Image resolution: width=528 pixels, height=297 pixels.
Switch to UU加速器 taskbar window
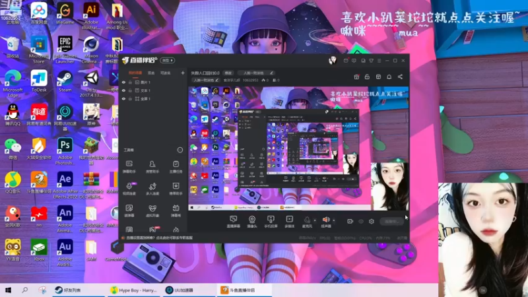tap(189, 290)
